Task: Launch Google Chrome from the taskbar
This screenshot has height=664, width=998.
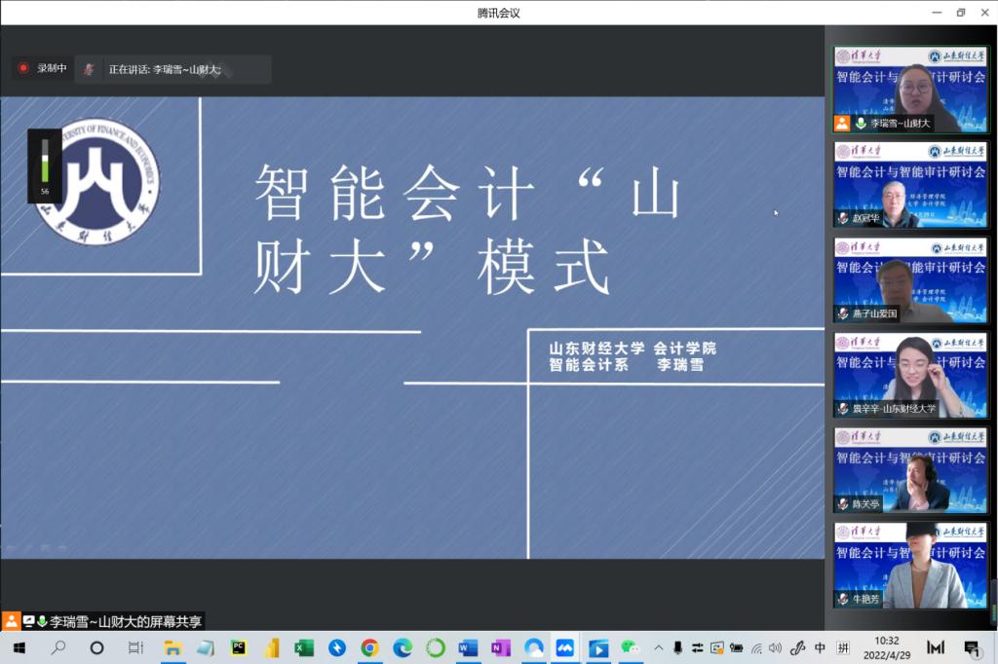Action: tap(369, 647)
